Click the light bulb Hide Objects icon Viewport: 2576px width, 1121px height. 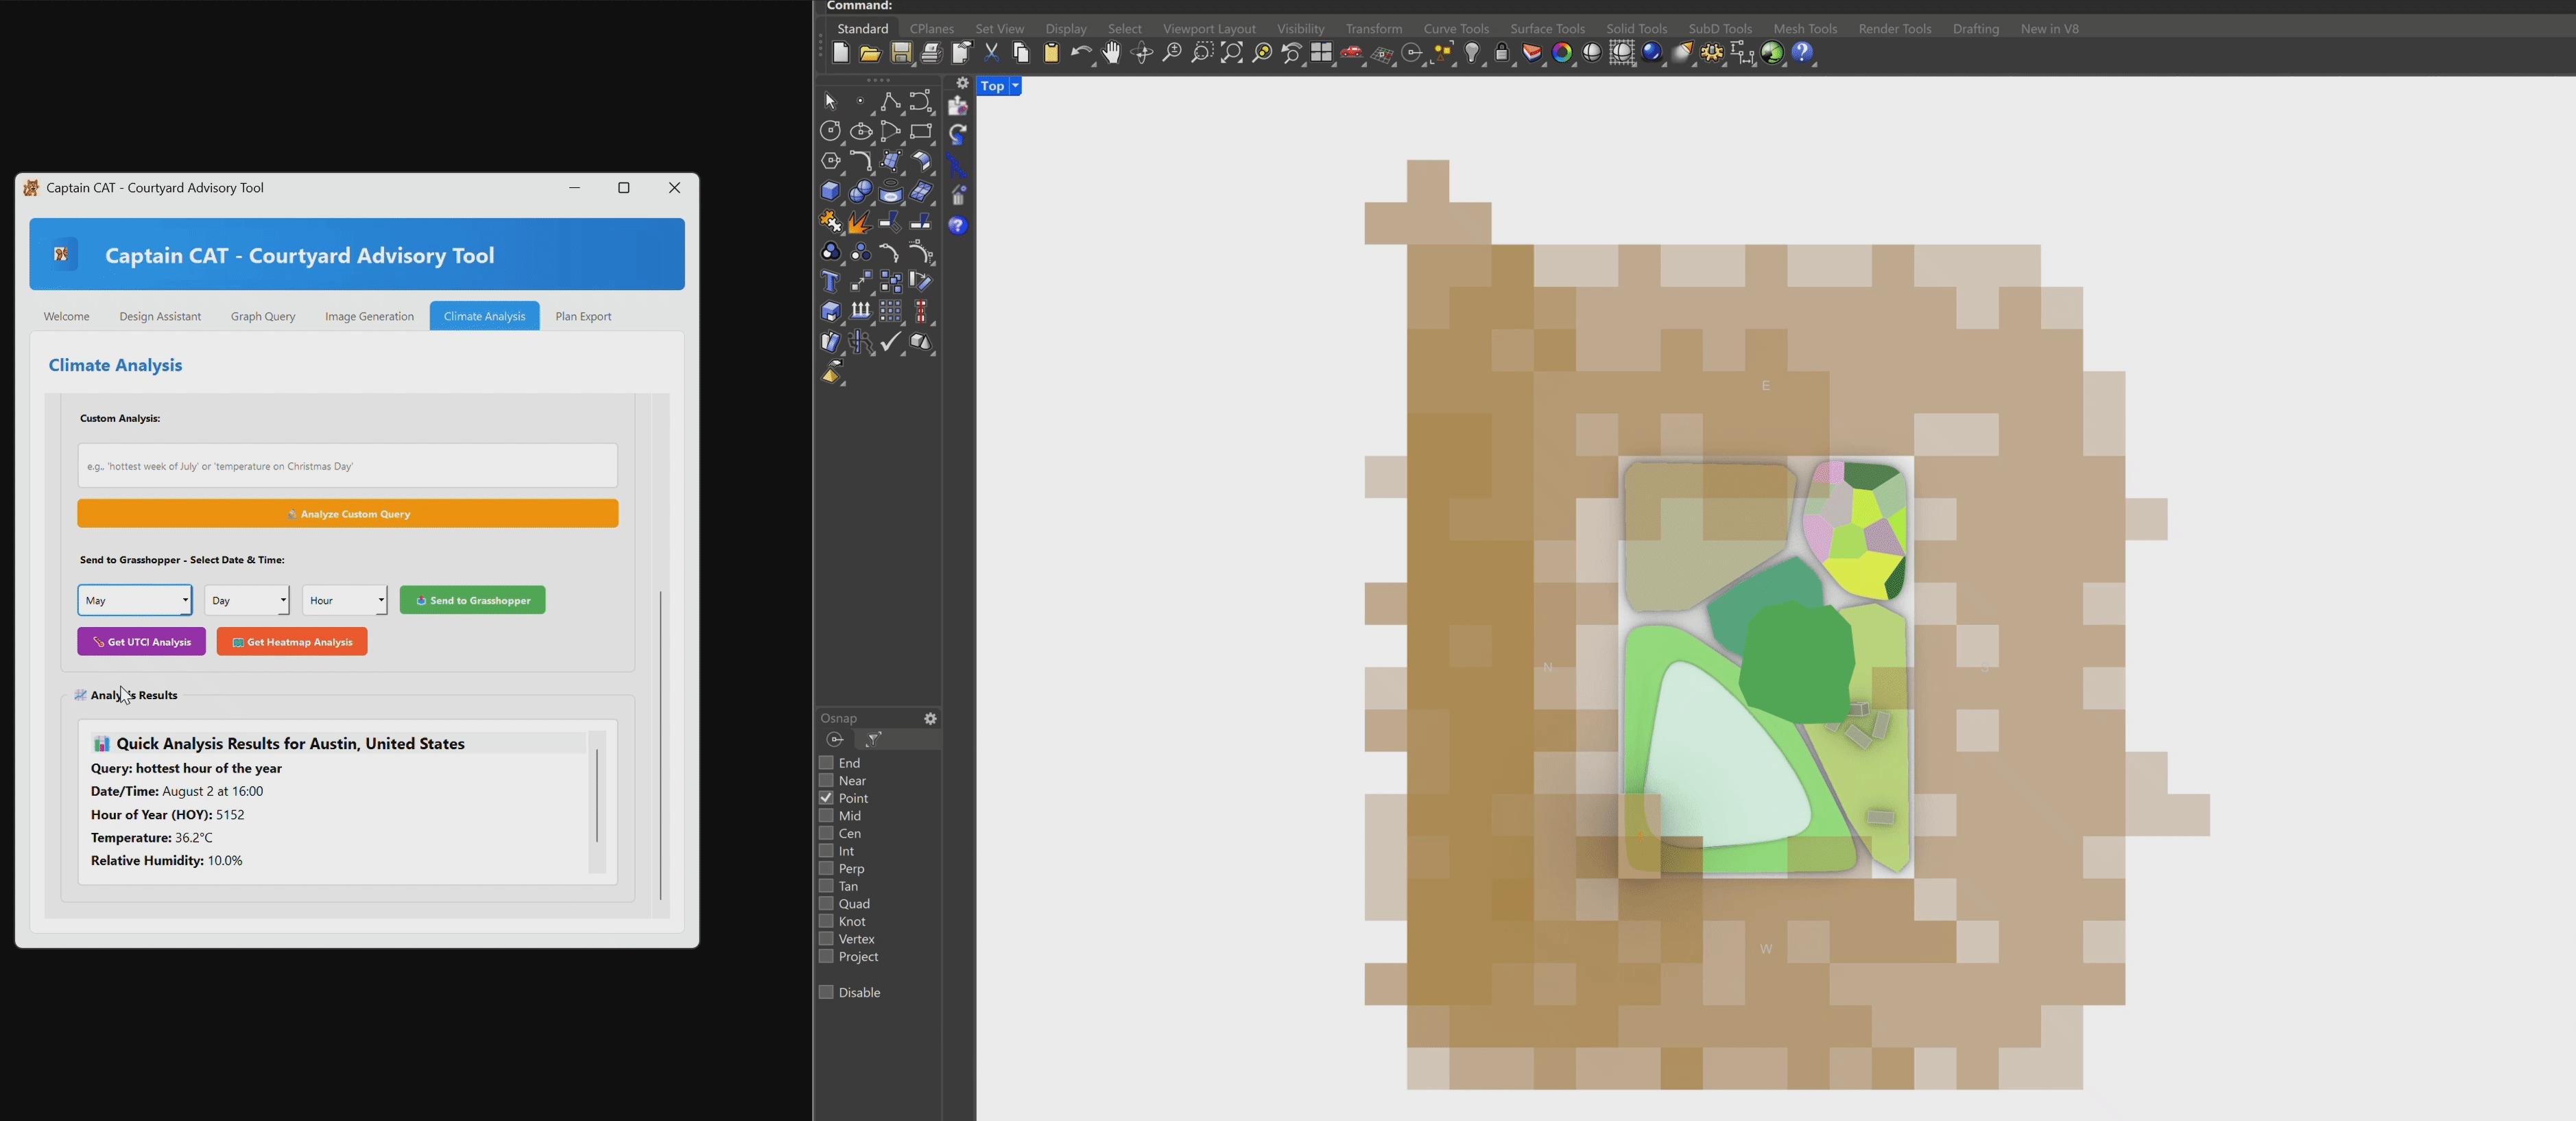pos(1472,53)
